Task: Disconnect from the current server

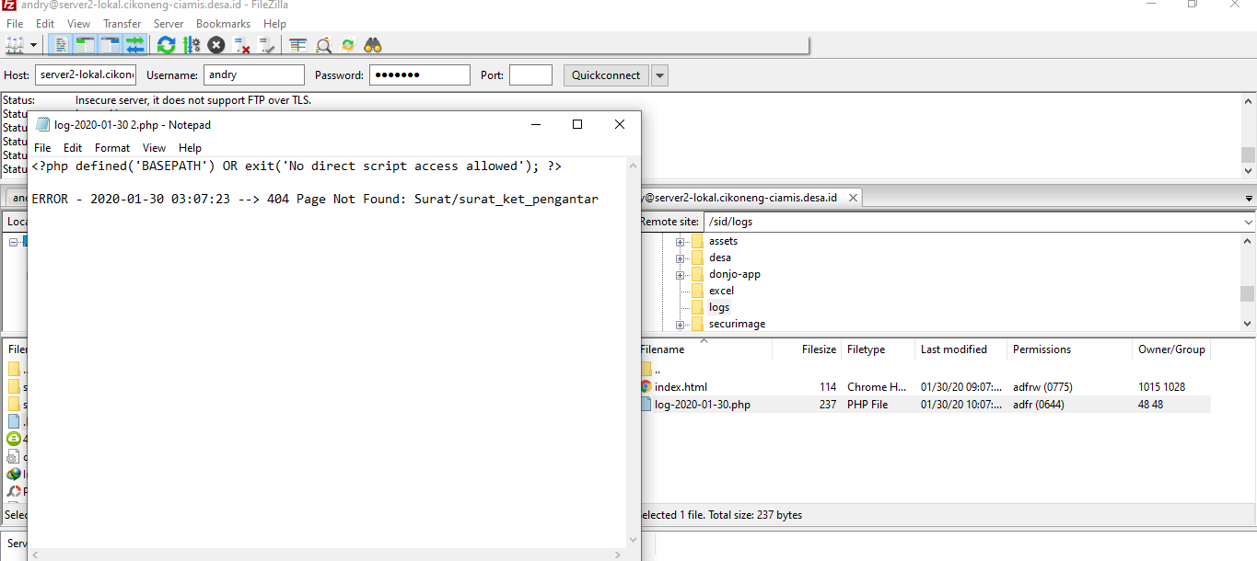Action: [x=239, y=44]
